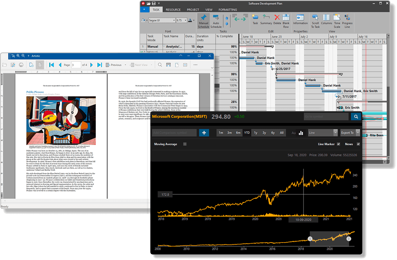Enable the Moving Average checkbox
Screen dimensions: 397x260
(x=184, y=144)
